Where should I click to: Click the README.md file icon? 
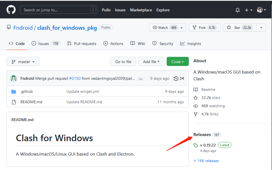(14, 102)
